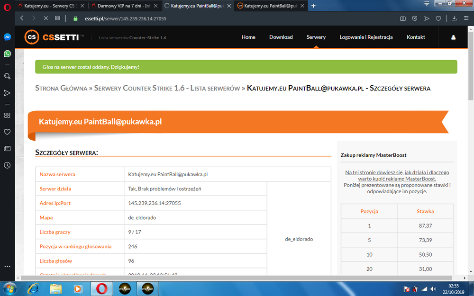Open the Speed Dial grid icon near address bar
Viewport: 474px width, 296px height.
pos(57,18)
